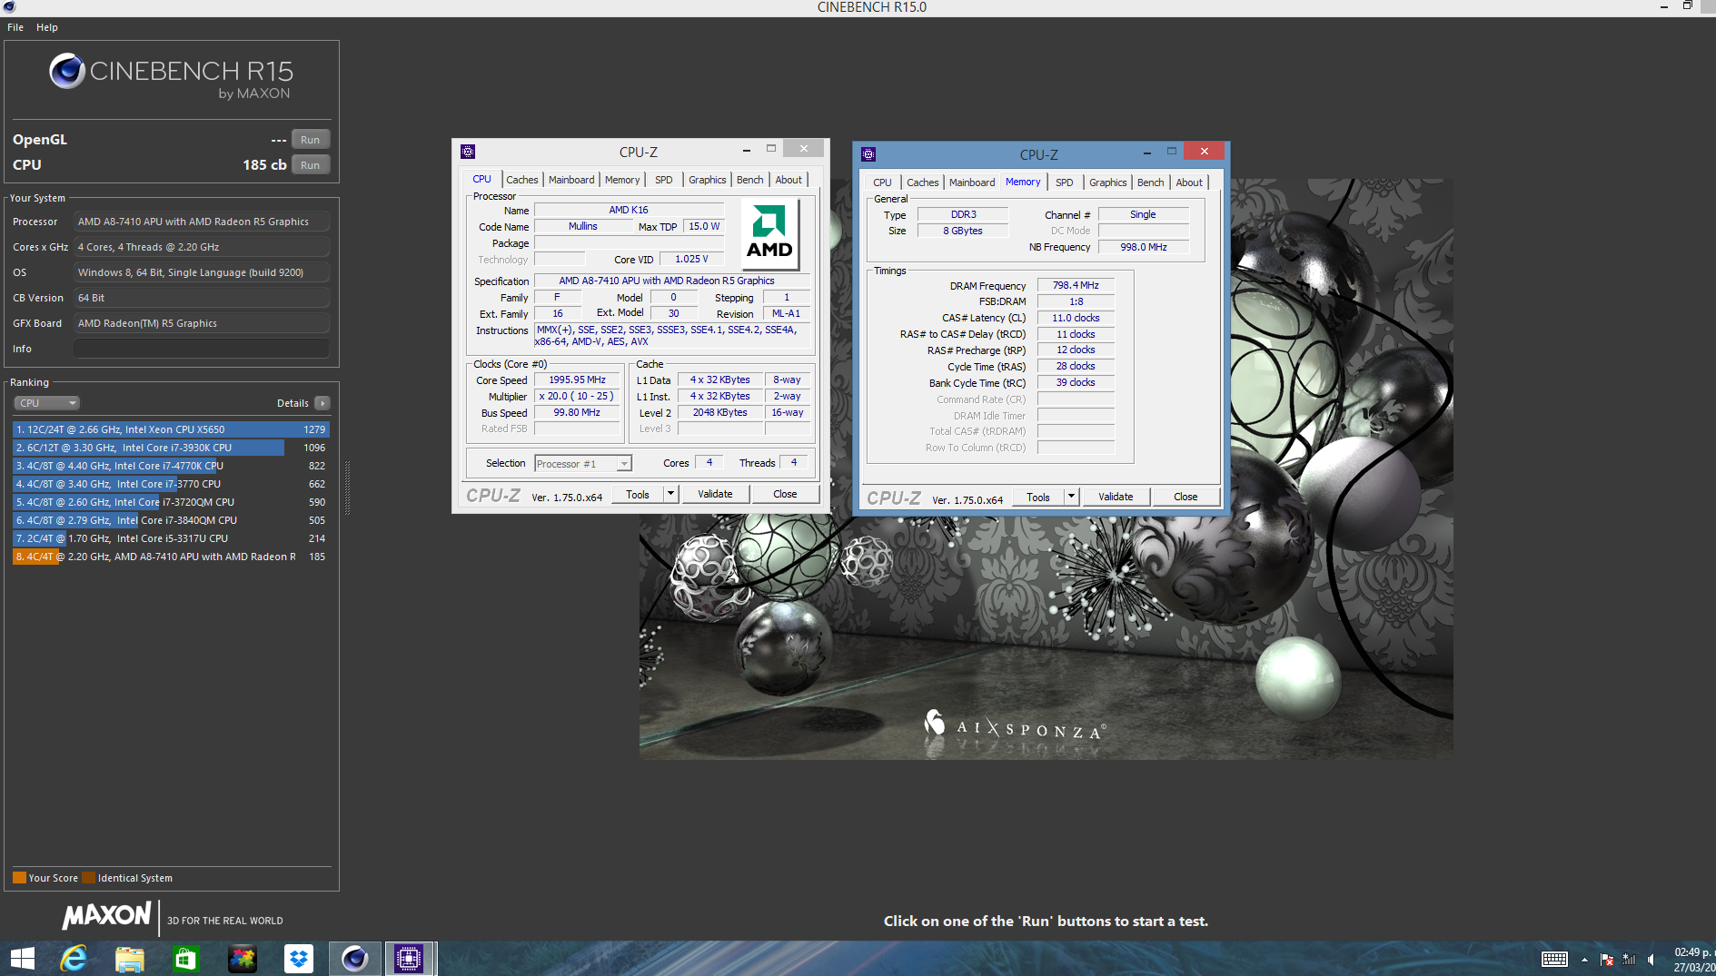This screenshot has width=1716, height=976.
Task: Click the Cinebench app icon in the title bar
Action: 9,6
